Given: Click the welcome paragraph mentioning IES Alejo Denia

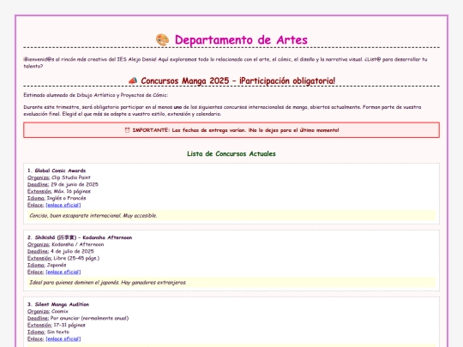Looking at the screenshot, I should pos(225,63).
